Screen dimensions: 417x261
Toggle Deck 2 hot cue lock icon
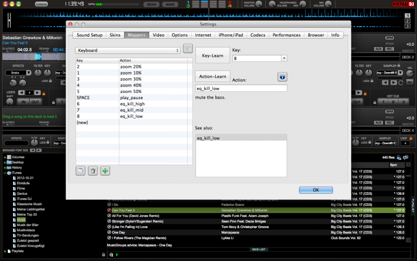click(x=375, y=102)
